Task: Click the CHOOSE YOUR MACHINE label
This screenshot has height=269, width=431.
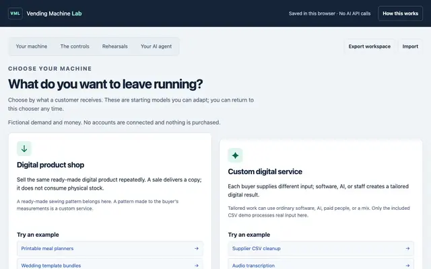Action: coord(50,69)
